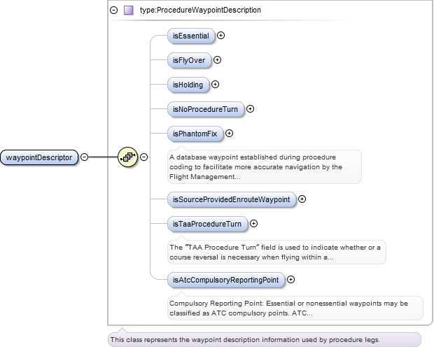Select the waypointDescriptor element
Viewport: 434px width, 349px height.
[x=39, y=157]
